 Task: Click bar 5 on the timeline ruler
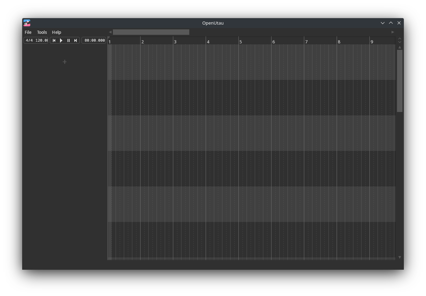click(x=240, y=42)
